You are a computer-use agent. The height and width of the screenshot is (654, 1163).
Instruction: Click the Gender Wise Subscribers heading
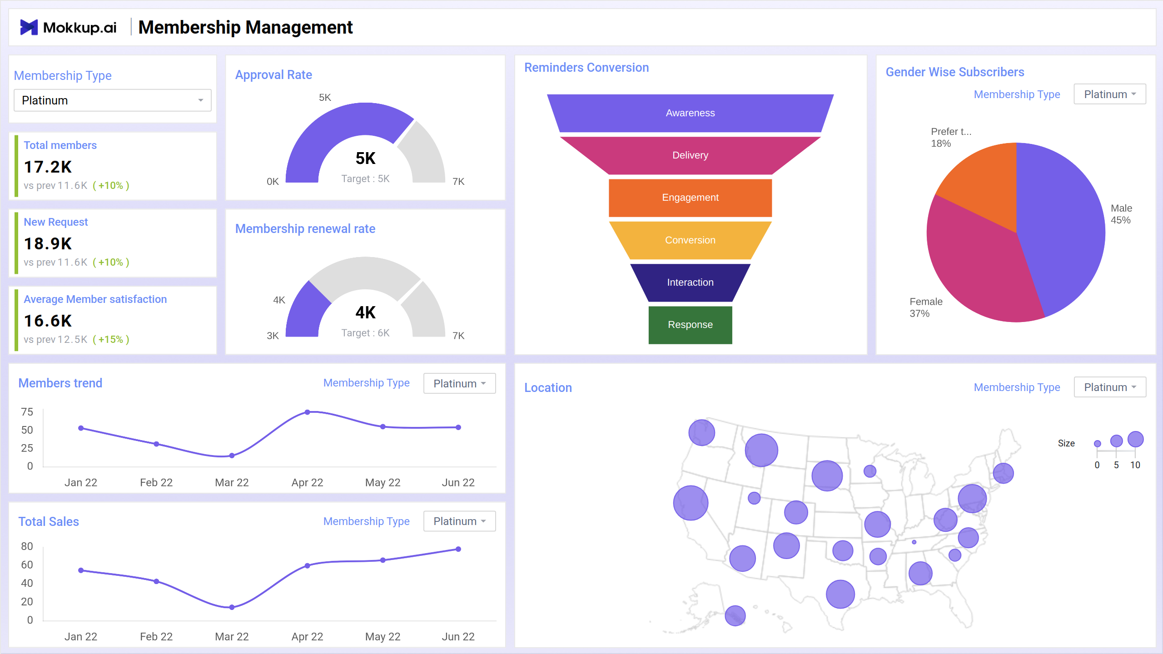click(x=955, y=72)
